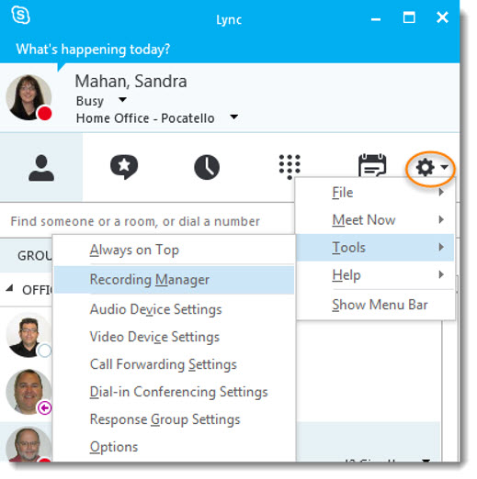This screenshot has height=479, width=477.
Task: Open Options from the Tools submenu
Action: point(174,447)
